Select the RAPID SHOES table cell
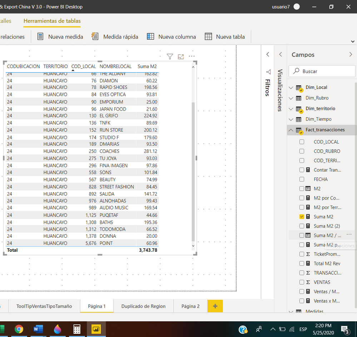This screenshot has width=357, height=337. (113, 87)
